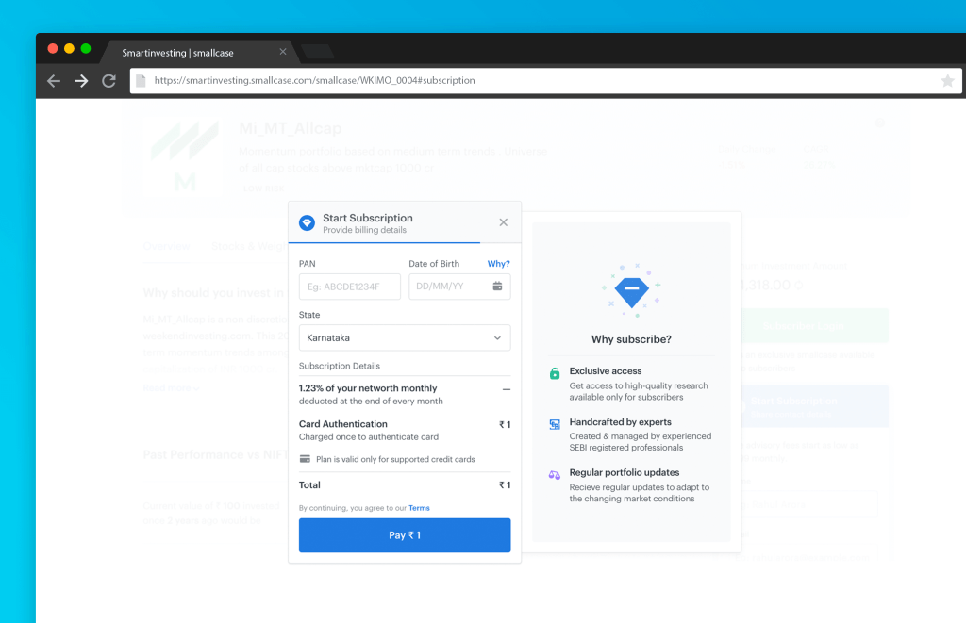Focus the Date of Birth field

point(459,287)
